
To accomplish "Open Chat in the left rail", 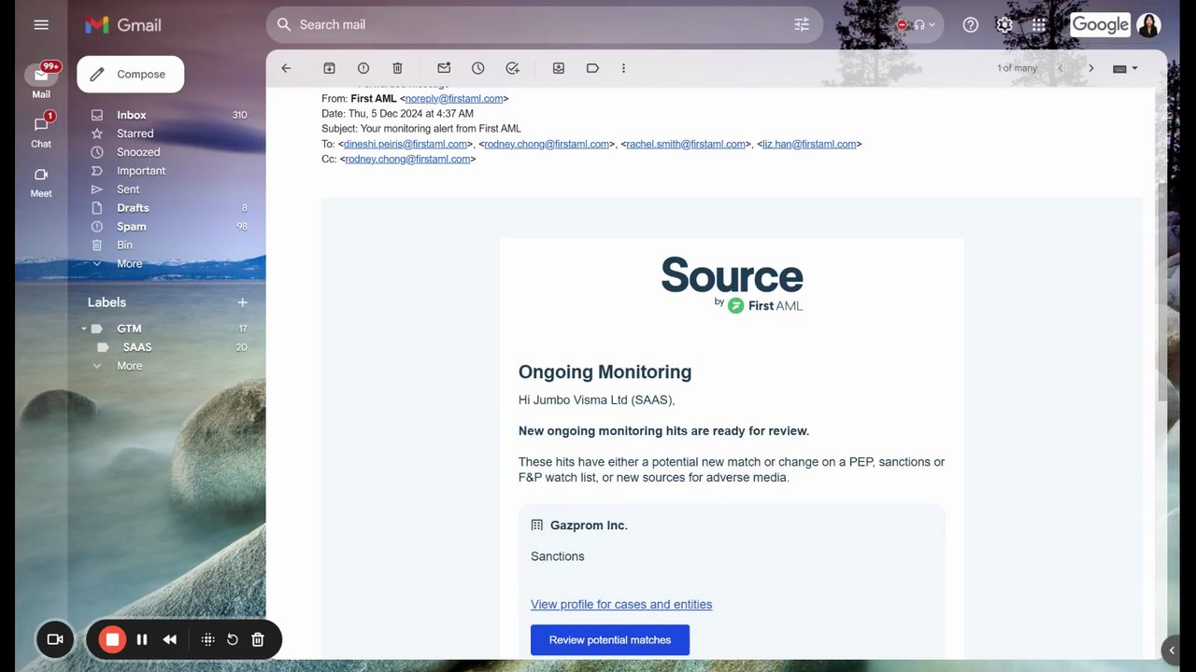I will coord(41,131).
